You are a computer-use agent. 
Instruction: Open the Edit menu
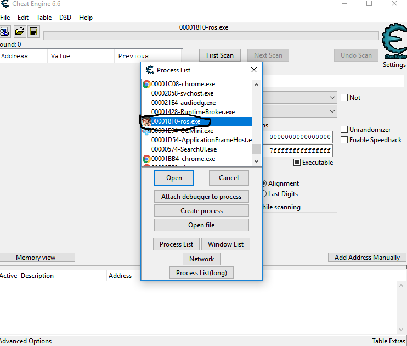[x=23, y=18]
